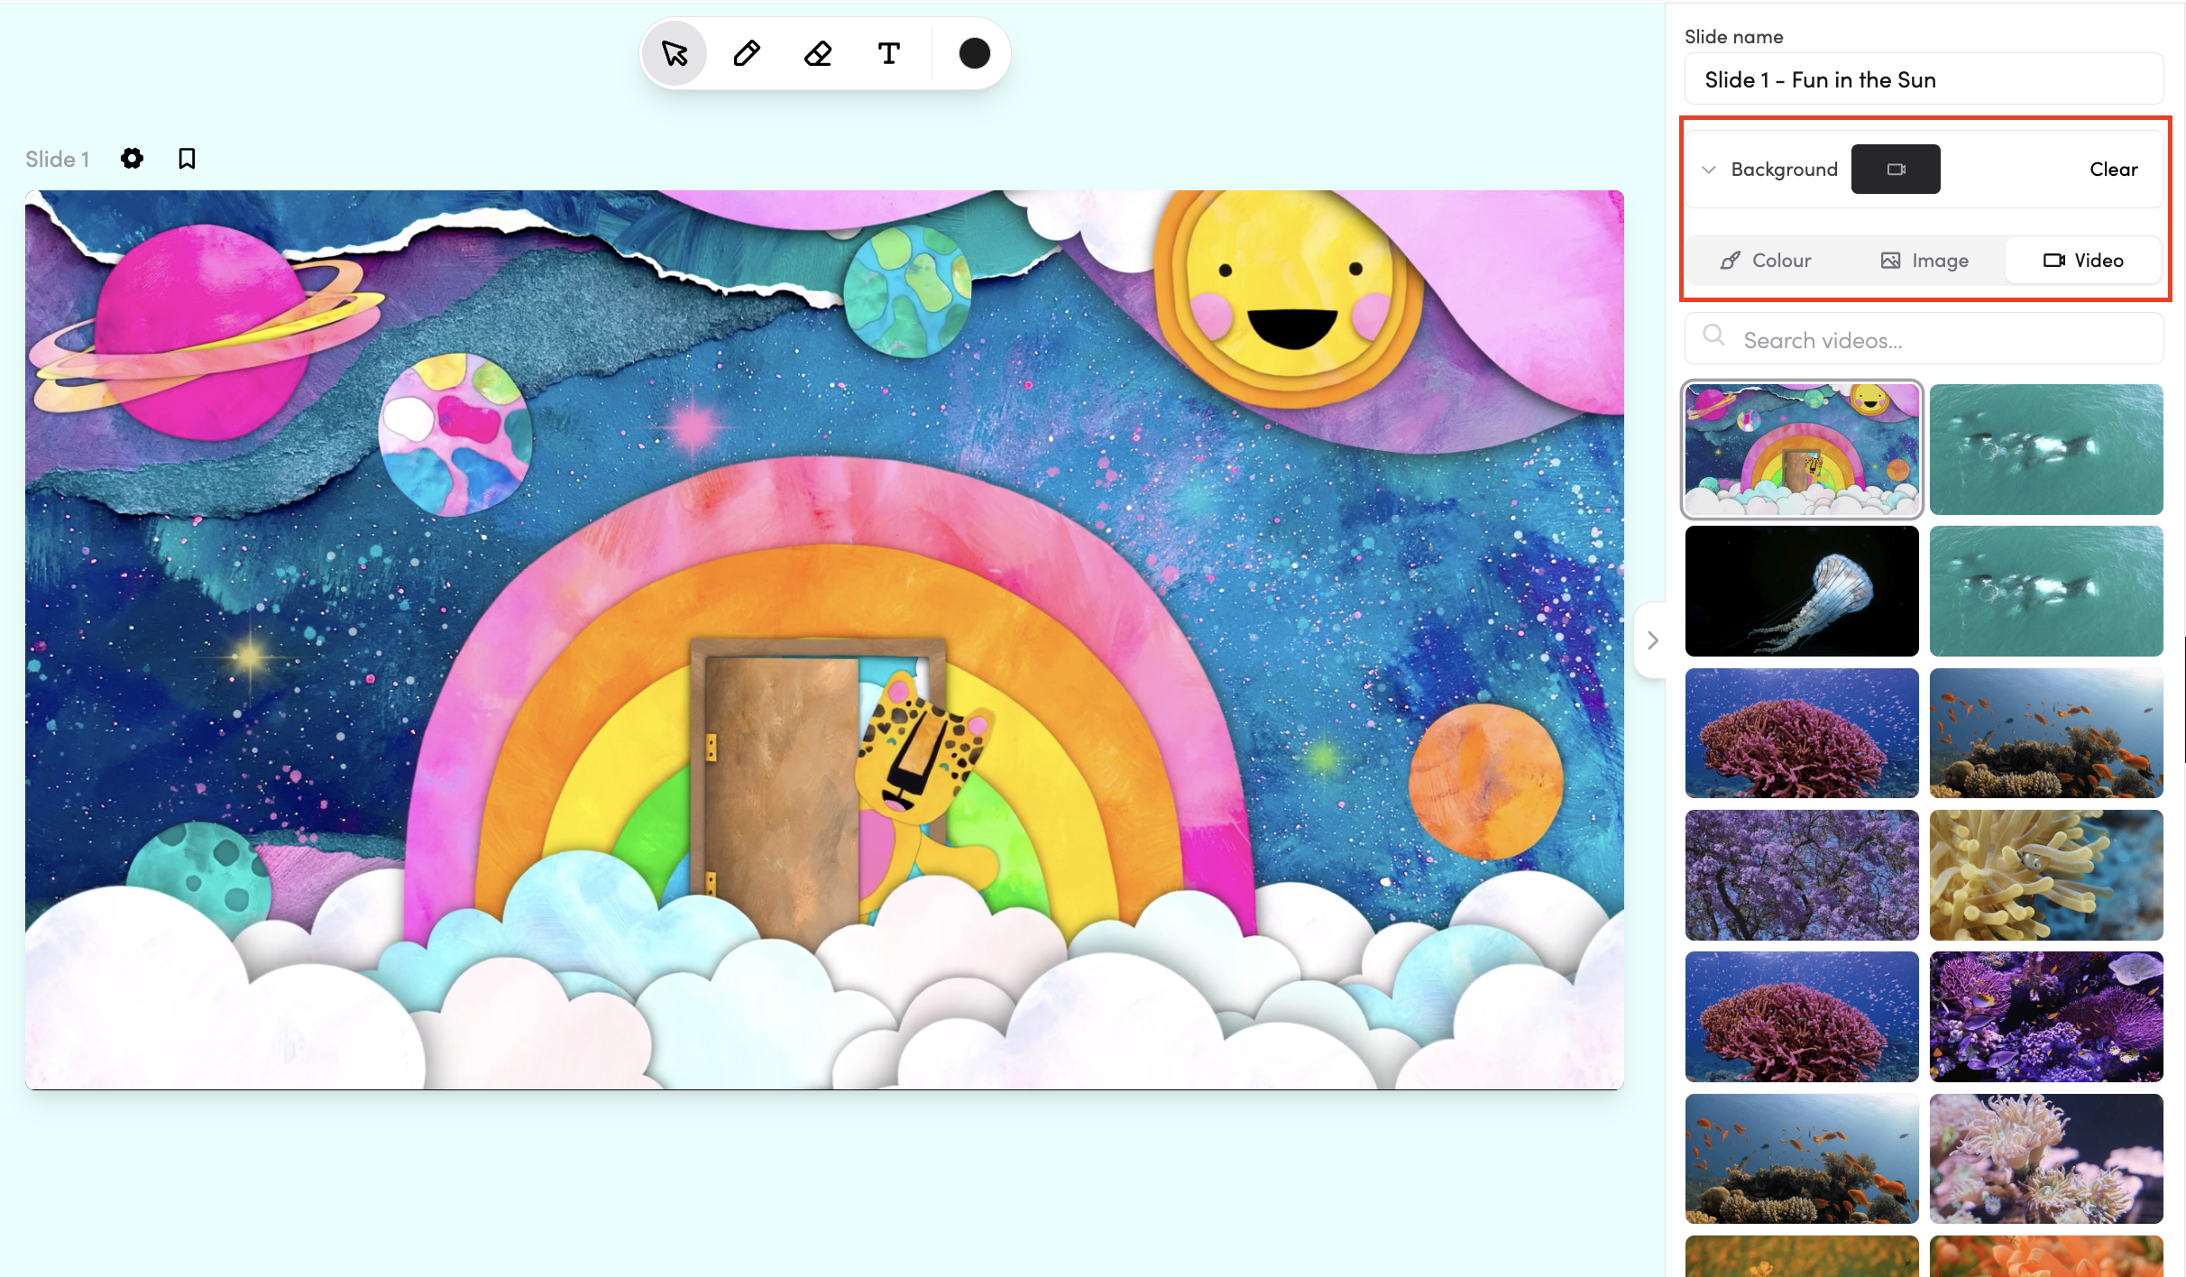This screenshot has width=2186, height=1277.
Task: Click the search magnifier icon
Action: point(1713,336)
